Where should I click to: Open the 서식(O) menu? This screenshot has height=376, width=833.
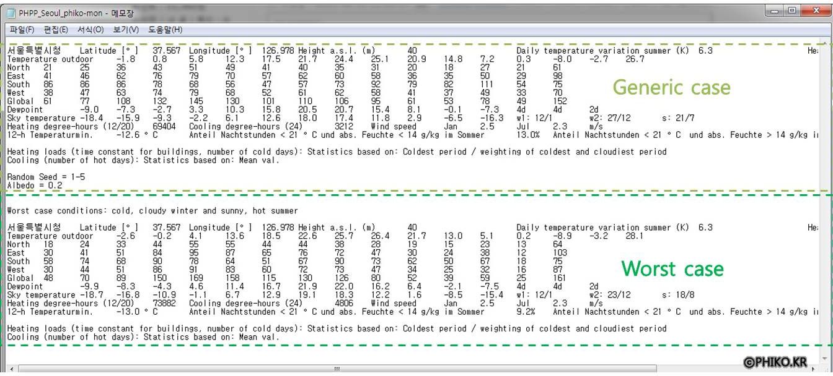click(90, 30)
